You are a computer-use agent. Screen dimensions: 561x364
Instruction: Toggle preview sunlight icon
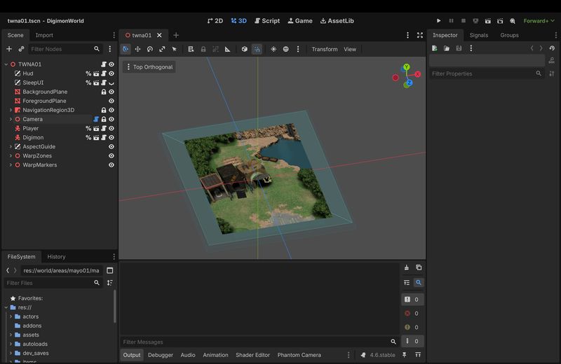[x=273, y=49]
